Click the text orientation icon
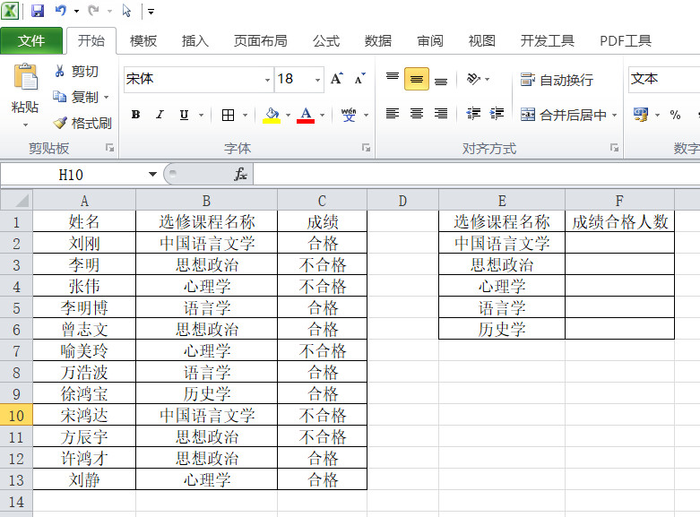The width and height of the screenshot is (700, 517). 473,79
